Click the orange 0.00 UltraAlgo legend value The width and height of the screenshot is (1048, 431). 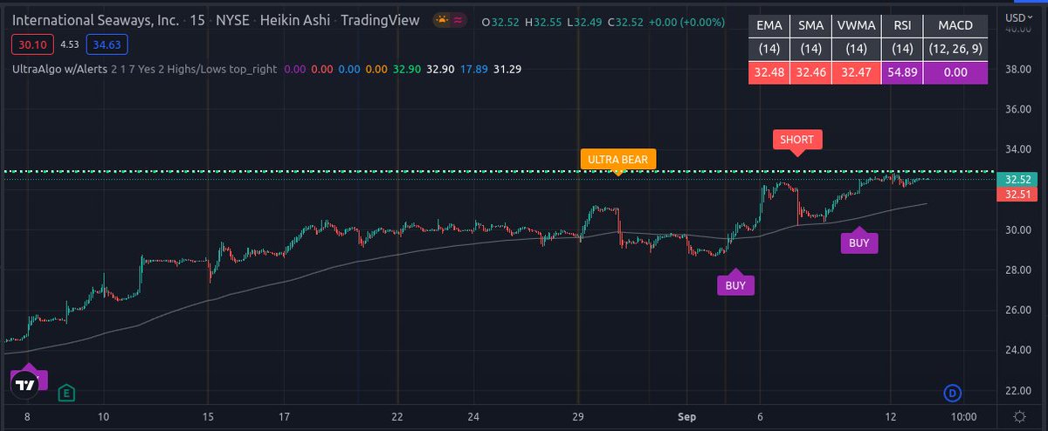376,68
